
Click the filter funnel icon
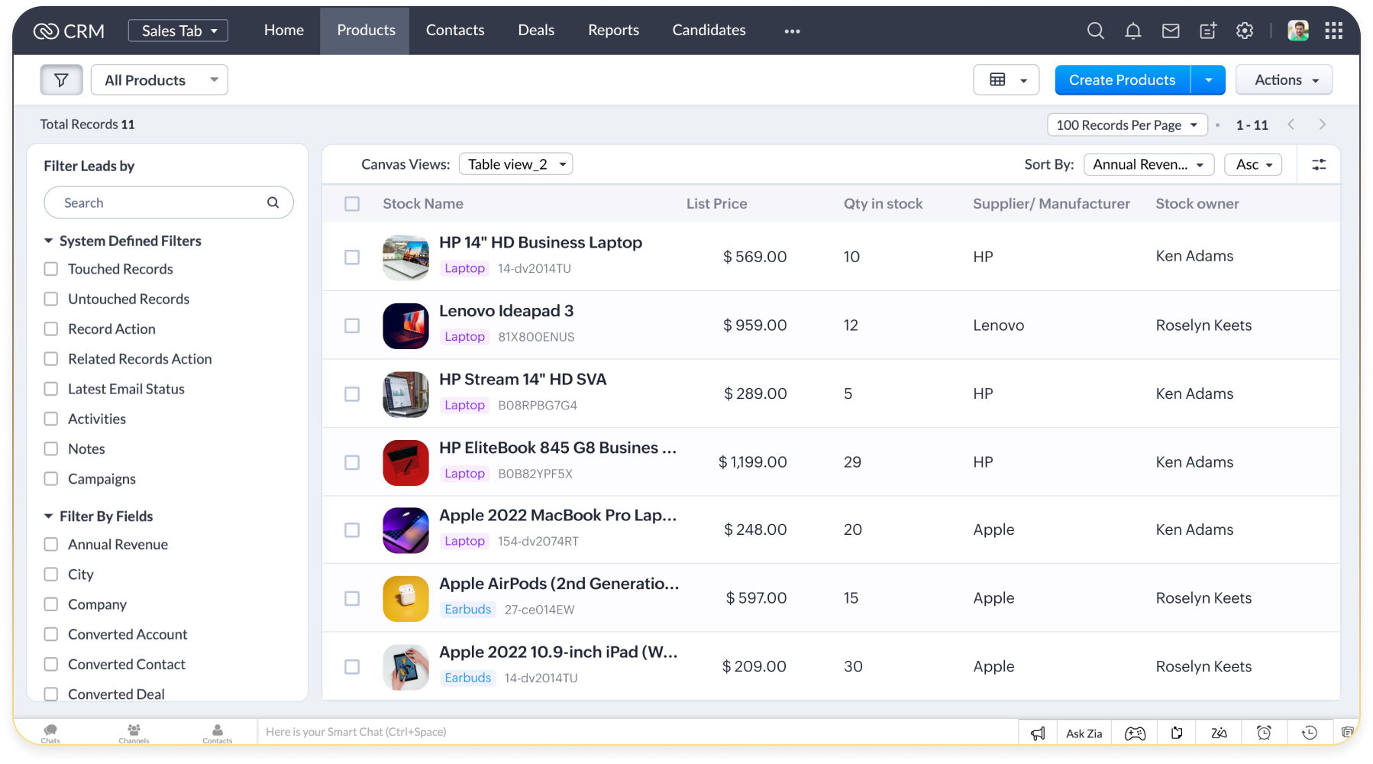pyautogui.click(x=61, y=80)
